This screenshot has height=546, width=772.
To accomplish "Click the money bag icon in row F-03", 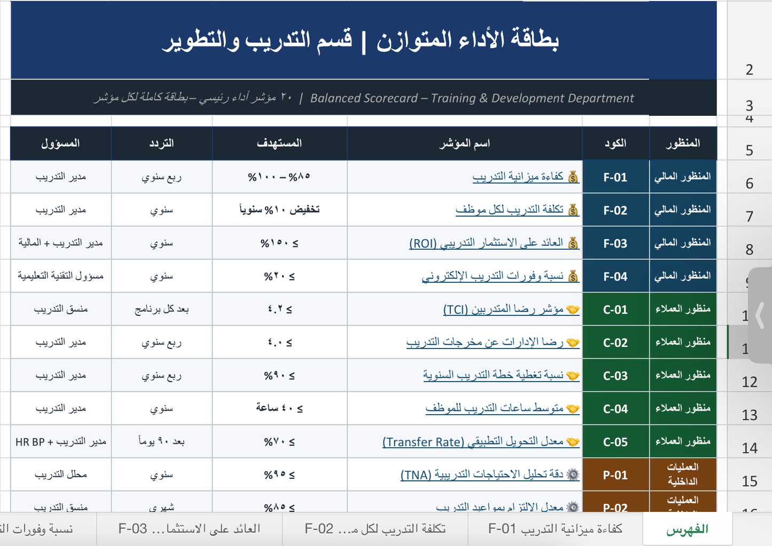I will point(573,243).
